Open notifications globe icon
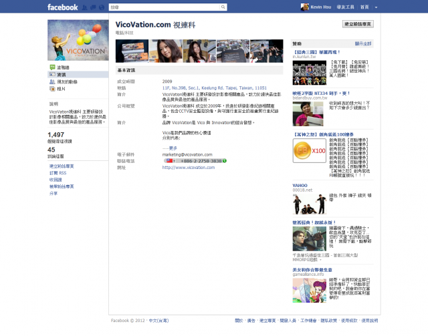 [x=102, y=7]
